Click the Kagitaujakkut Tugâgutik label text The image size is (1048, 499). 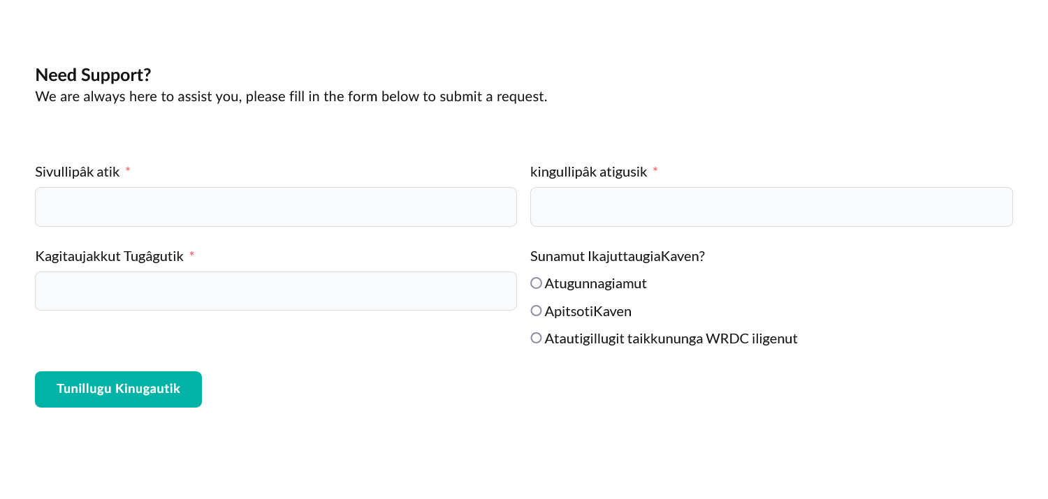[x=109, y=256]
